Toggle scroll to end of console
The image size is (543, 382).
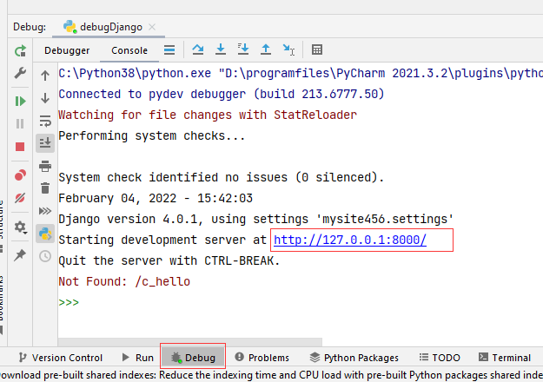click(x=45, y=142)
